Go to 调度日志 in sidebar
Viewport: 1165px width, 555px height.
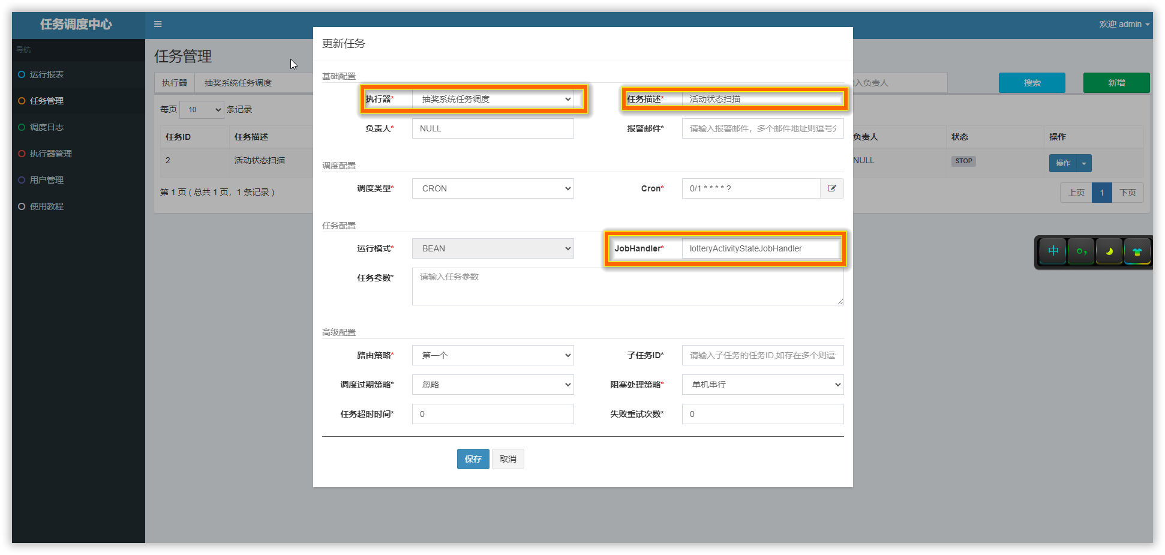[x=47, y=127]
